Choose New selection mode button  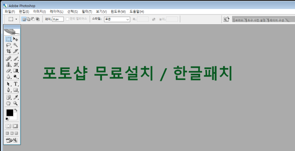tap(24, 19)
